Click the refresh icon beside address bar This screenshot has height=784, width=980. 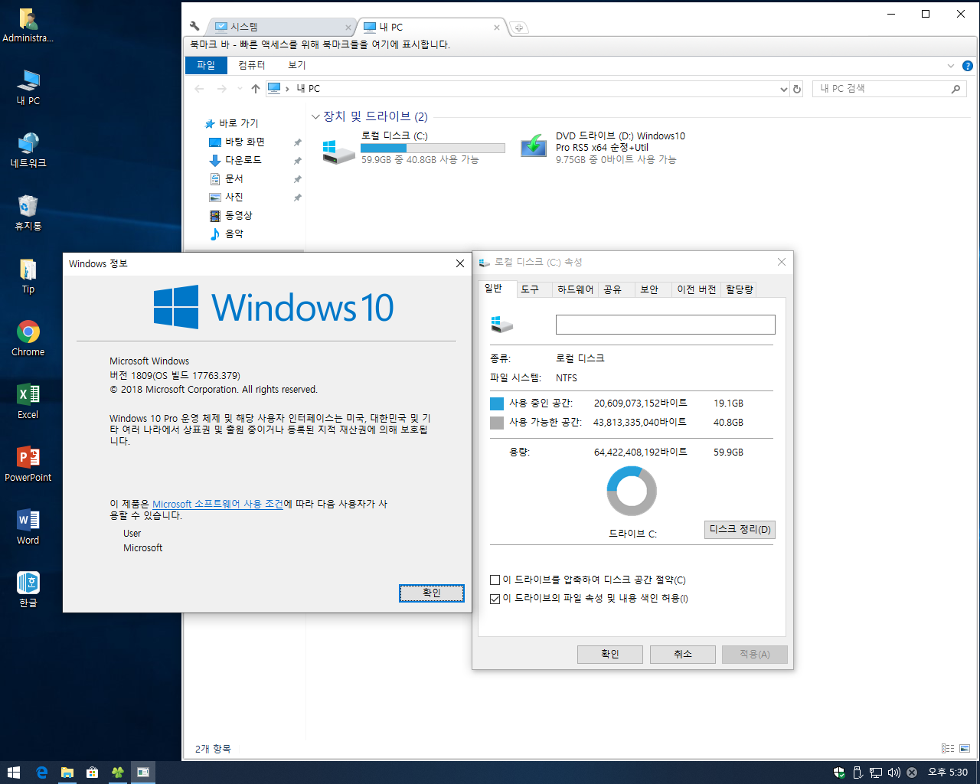click(797, 89)
